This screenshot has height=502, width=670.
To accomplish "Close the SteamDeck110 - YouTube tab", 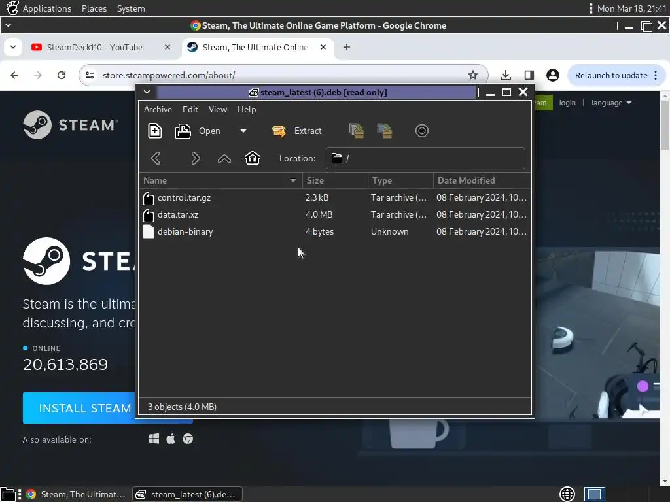I will point(167,47).
